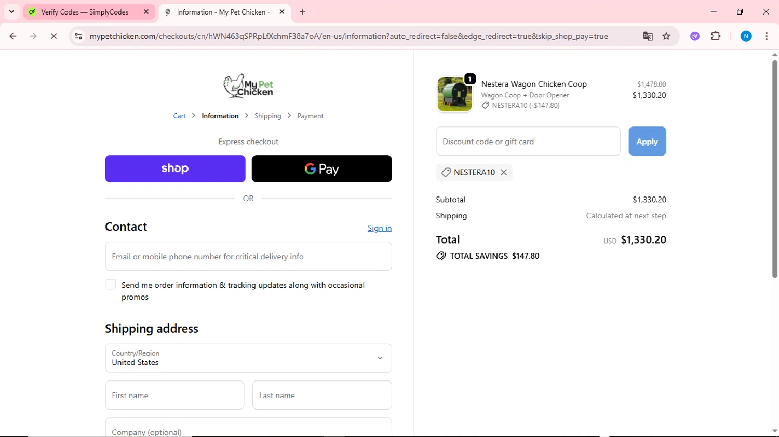Close the Information My Pet Chicken tab
779x437 pixels.
point(282,12)
